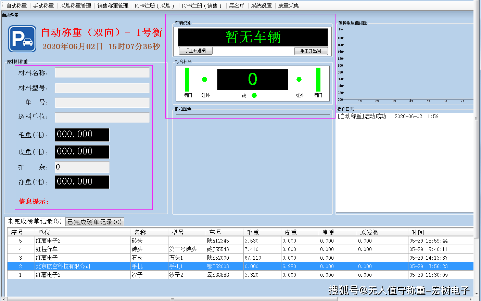Click the left green gate bar indicator
Image resolution: width=481 pixels, height=301 pixels.
pyautogui.click(x=187, y=79)
